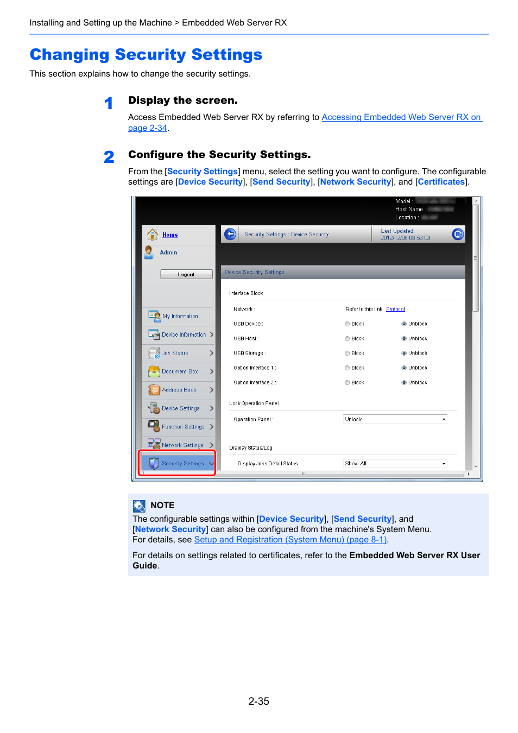Viewport: 518px width, 733px height.
Task: Click the Device Security Settings header
Action: tap(343, 272)
